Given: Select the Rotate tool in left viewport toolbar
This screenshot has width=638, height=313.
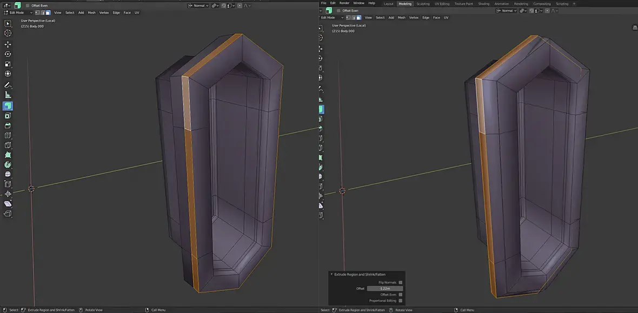Looking at the screenshot, I should [8, 54].
